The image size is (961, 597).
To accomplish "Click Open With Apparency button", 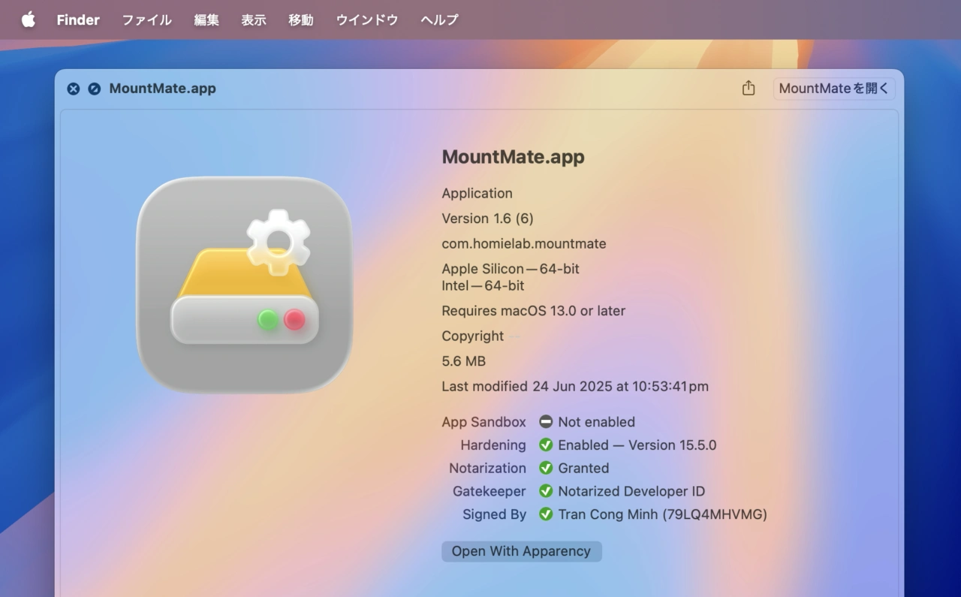I will [x=521, y=551].
